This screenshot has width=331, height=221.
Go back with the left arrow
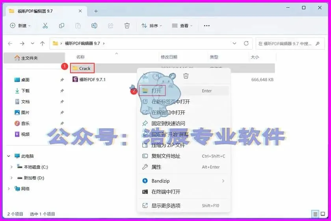(x=10, y=44)
